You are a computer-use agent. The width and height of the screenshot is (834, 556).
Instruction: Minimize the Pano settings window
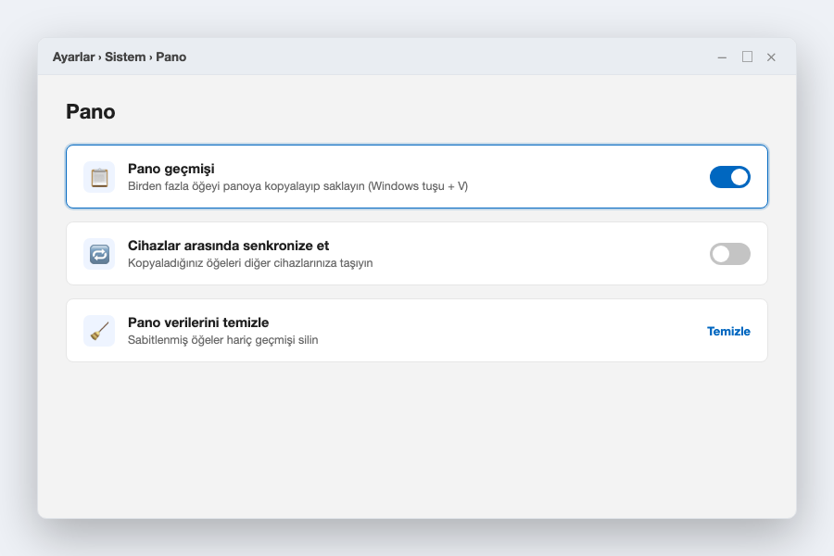(722, 57)
